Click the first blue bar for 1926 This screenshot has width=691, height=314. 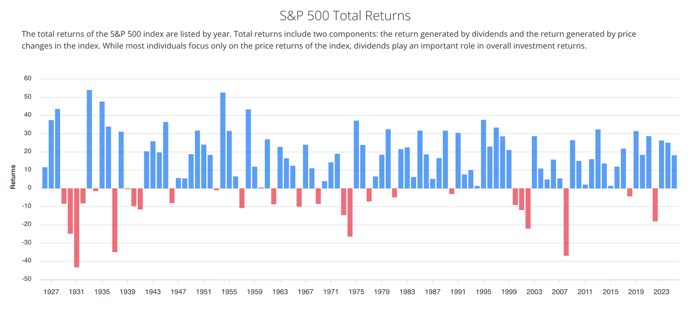pos(45,178)
